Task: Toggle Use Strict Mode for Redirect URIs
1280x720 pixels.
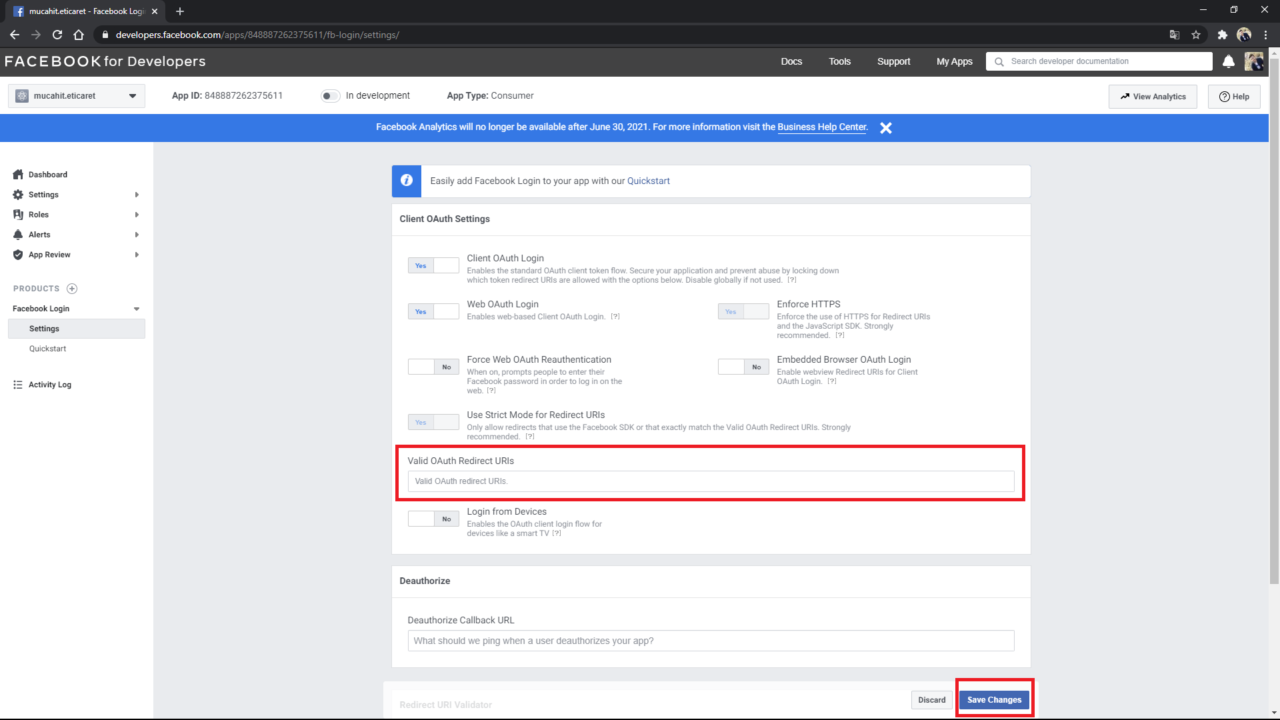Action: point(433,422)
